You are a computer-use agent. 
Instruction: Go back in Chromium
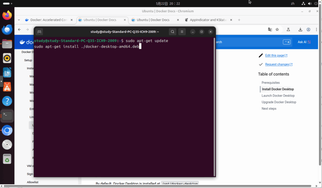coord(19,30)
